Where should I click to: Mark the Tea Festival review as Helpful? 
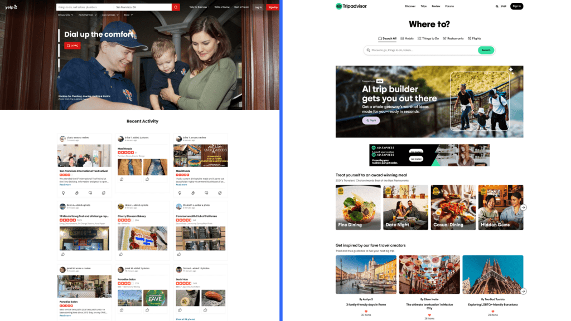tap(63, 192)
